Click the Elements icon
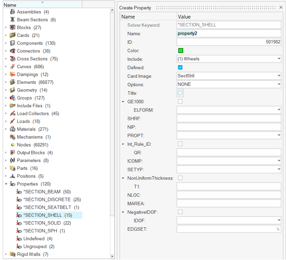Image resolution: width=286 pixels, height=260 pixels. coord(12,82)
